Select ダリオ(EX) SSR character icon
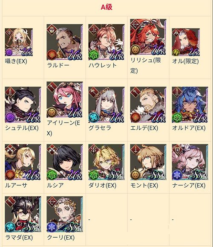The image size is (213, 247). click(106, 162)
